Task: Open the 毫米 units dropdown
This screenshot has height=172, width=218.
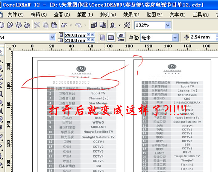Action: 175,37
